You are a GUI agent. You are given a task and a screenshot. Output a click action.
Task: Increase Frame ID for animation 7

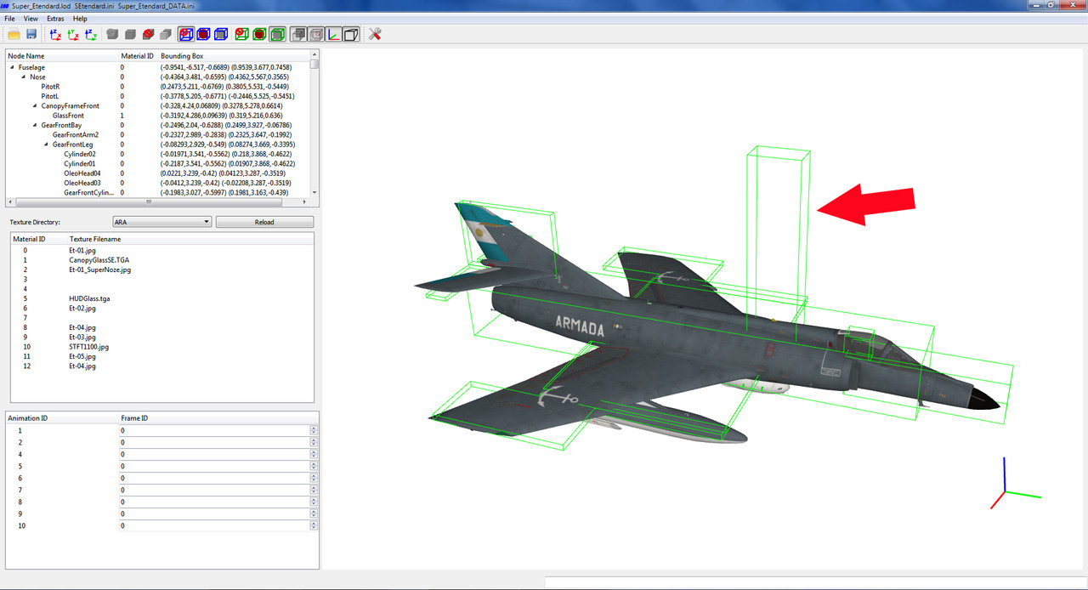(314, 487)
